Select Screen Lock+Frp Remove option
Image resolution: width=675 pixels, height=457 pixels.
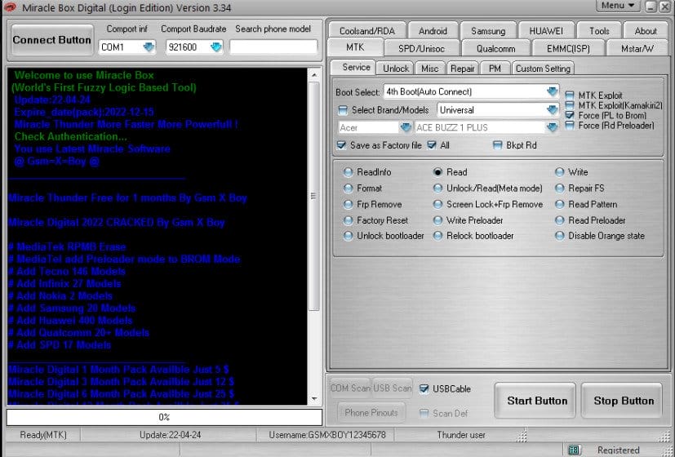(437, 204)
